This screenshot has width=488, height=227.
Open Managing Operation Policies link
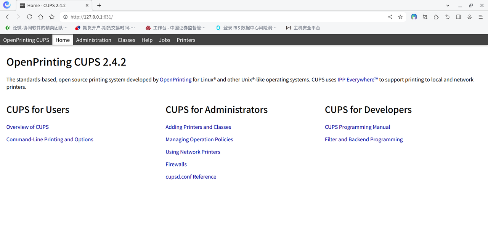click(x=199, y=140)
